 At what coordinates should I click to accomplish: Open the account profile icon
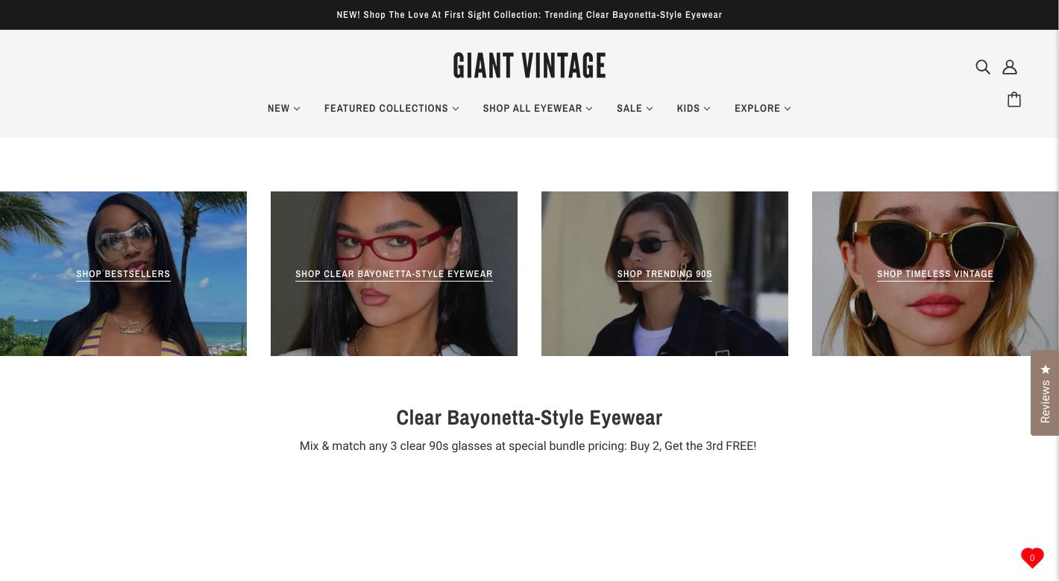click(1010, 67)
